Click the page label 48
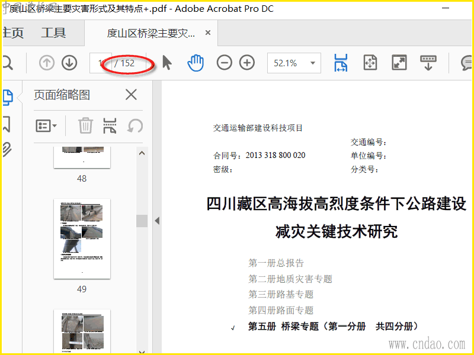Viewport: 474px width, 355px height. tap(82, 179)
